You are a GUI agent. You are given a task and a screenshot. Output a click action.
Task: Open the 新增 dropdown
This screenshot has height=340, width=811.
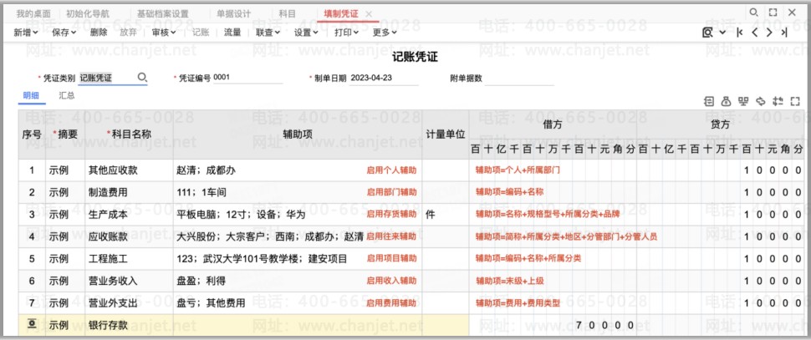click(x=26, y=33)
